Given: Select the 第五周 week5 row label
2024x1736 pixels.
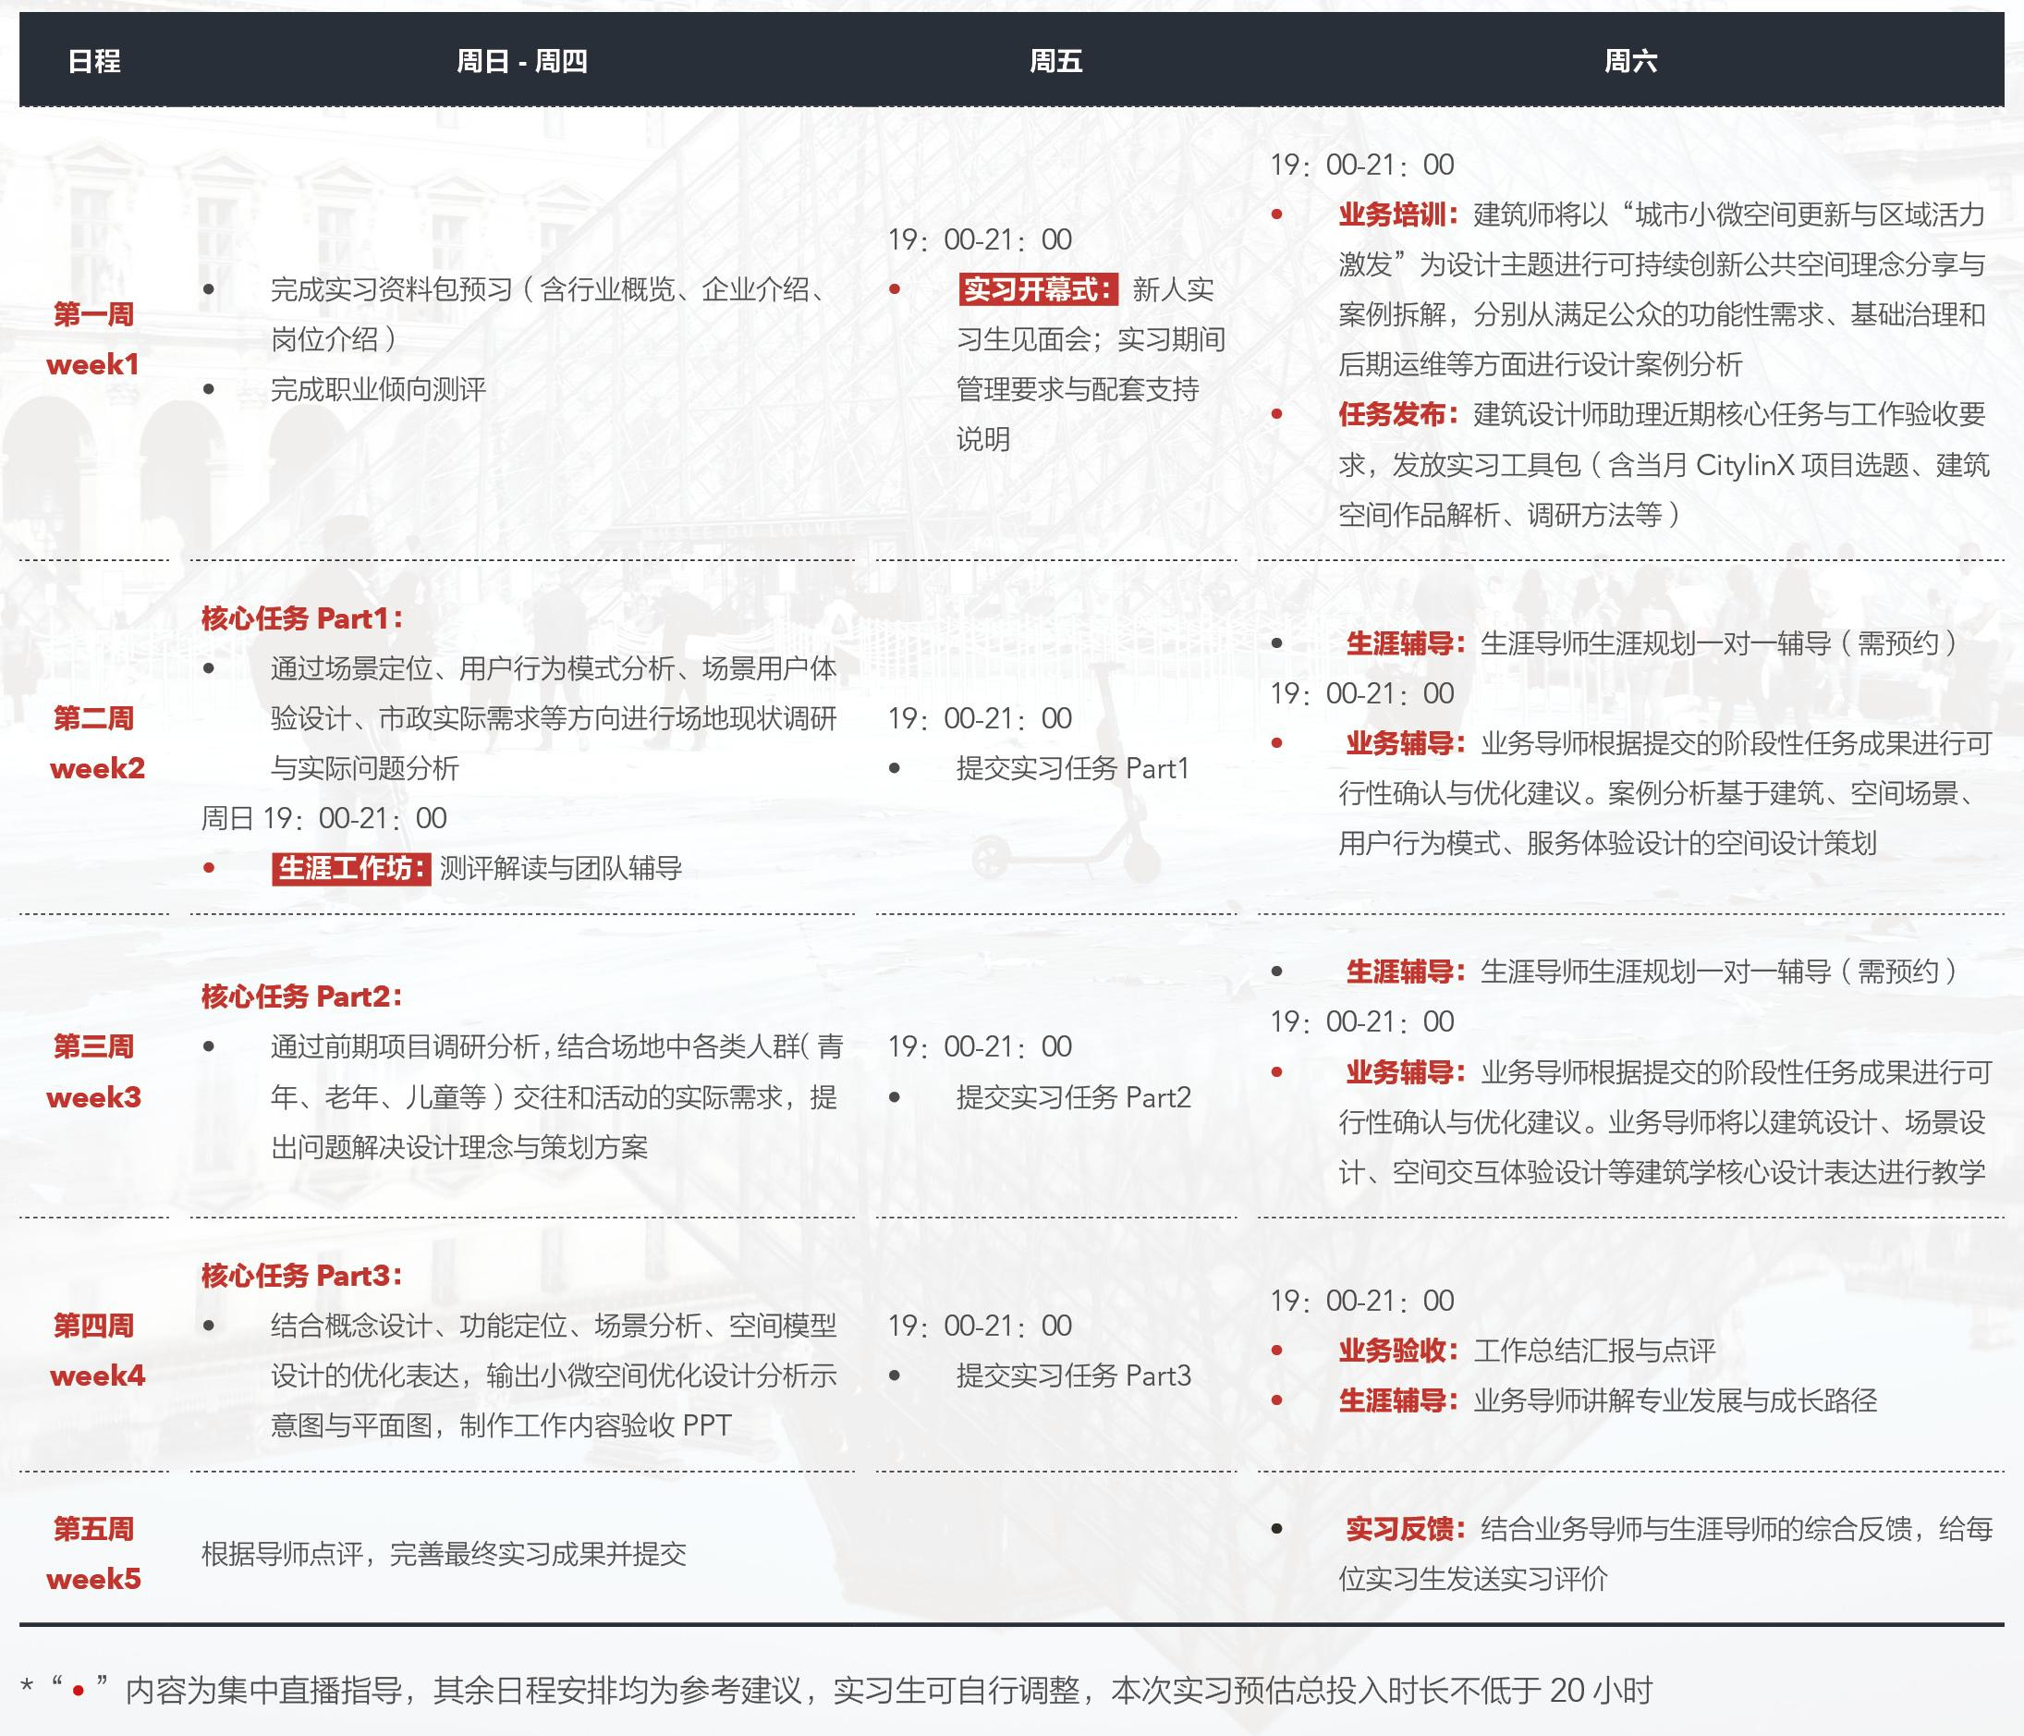Looking at the screenshot, I should pyautogui.click(x=93, y=1553).
